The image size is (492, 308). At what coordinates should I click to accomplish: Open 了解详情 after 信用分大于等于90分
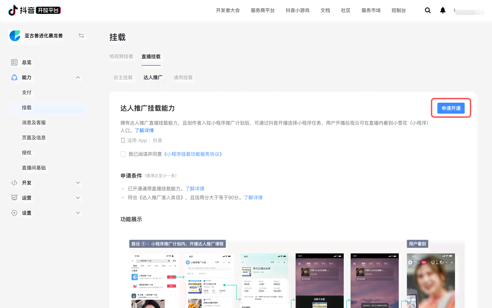253,198
